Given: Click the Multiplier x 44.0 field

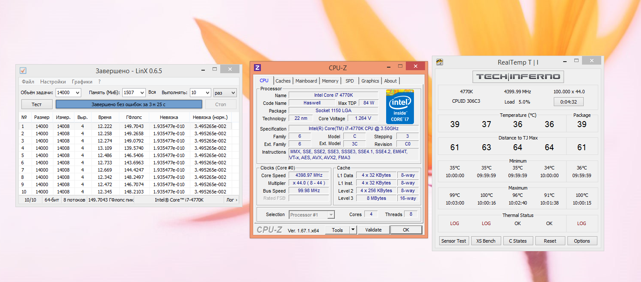Looking at the screenshot, I should tap(308, 183).
